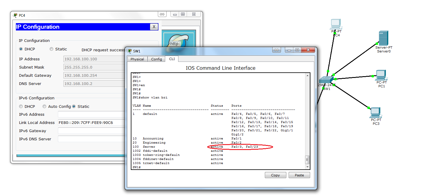Click the dock arrows icon in SW1 window
Screen dimensions: 423x196
276,50
